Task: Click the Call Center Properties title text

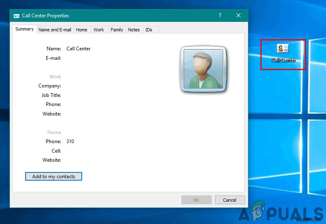Action: [x=45, y=16]
